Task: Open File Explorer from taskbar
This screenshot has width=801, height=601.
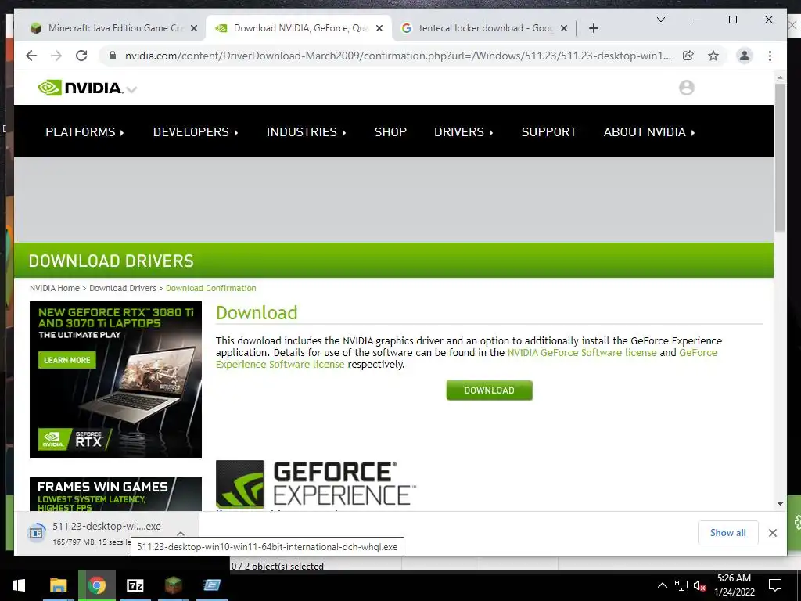Action: tap(58, 585)
